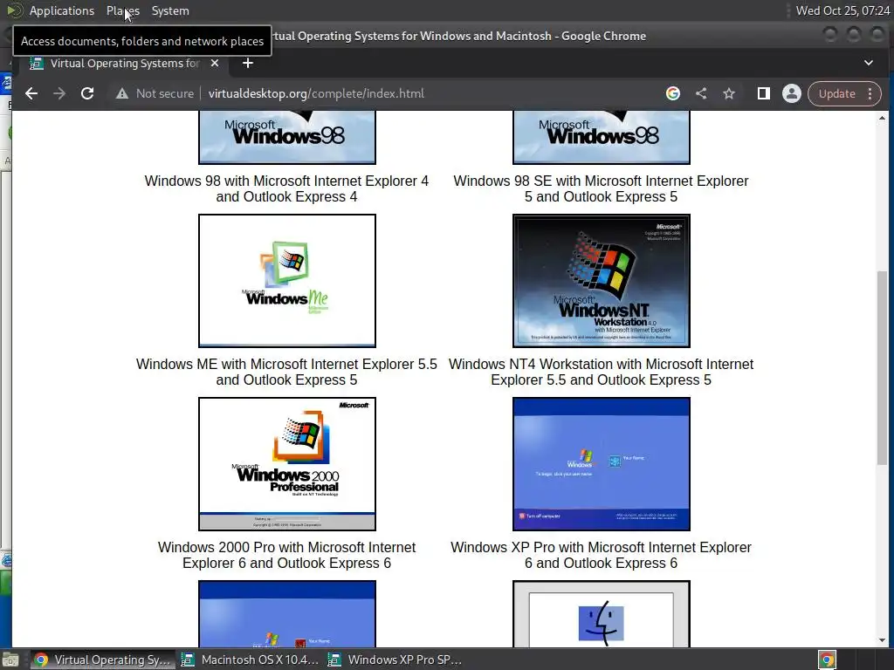Image resolution: width=894 pixels, height=670 pixels.
Task: Open the Windows 2000 Professional thumbnail
Action: (x=286, y=464)
